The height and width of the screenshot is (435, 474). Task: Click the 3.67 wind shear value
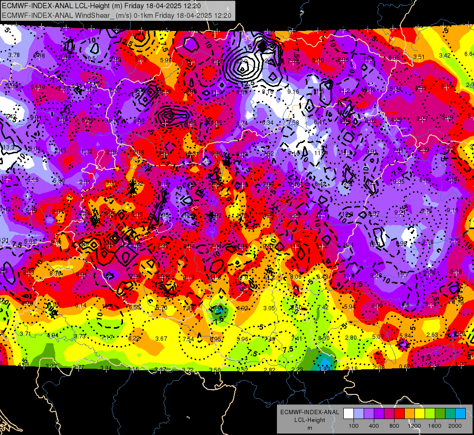click(161, 339)
